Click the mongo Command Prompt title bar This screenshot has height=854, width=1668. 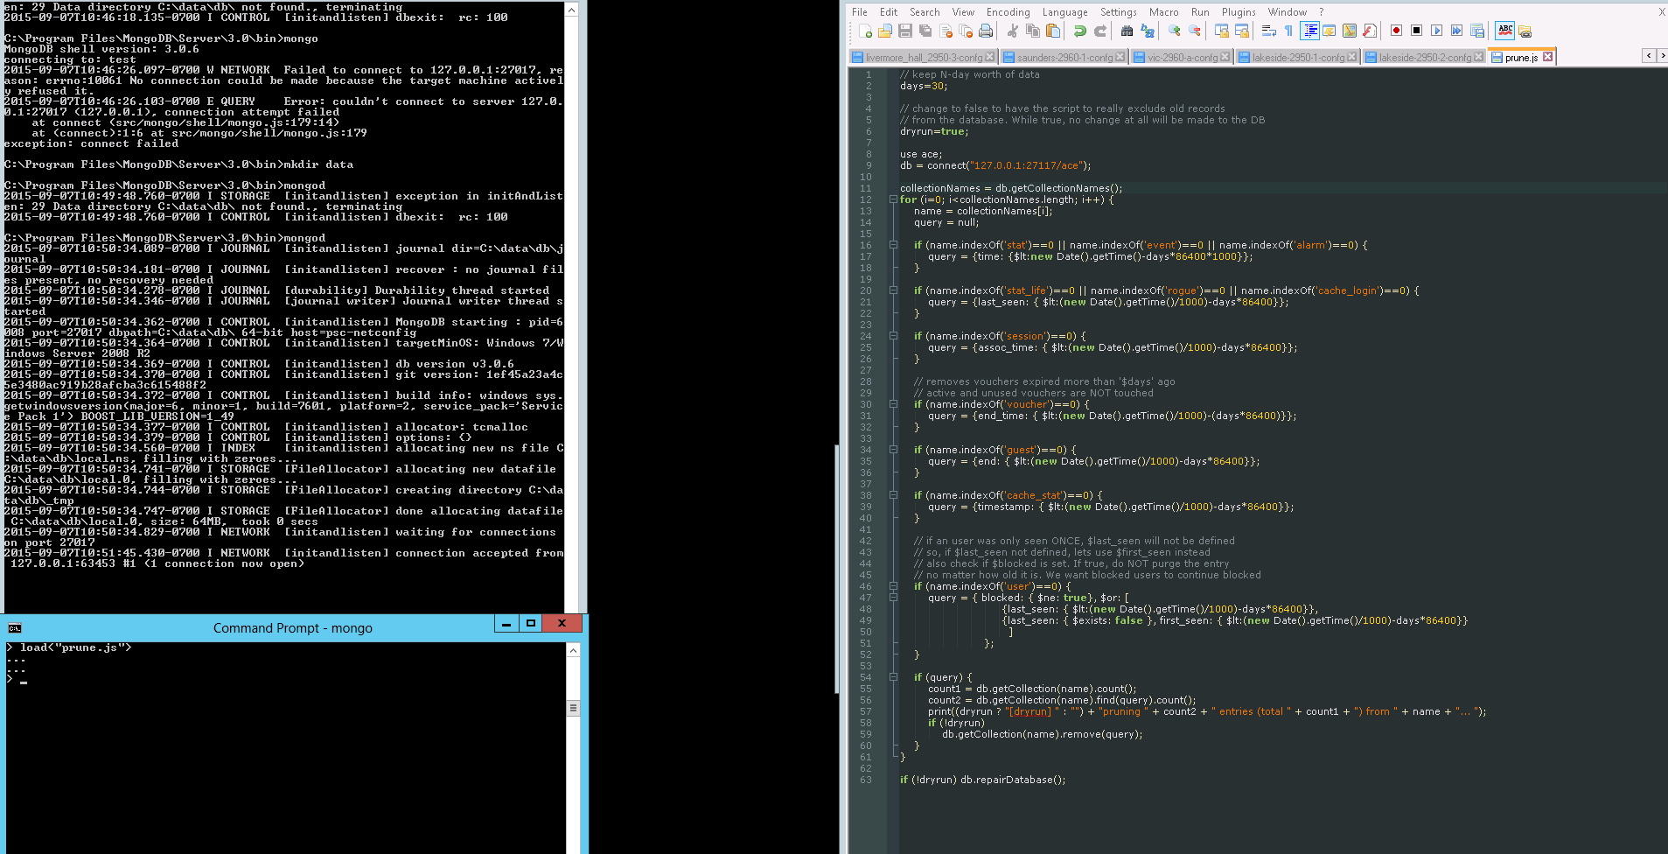[x=292, y=628]
